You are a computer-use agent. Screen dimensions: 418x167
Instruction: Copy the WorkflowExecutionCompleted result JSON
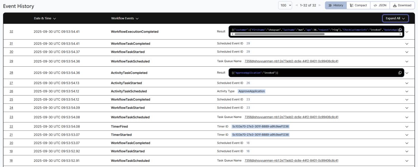click(x=400, y=30)
